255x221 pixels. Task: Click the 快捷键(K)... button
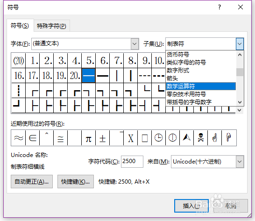coord(76,182)
